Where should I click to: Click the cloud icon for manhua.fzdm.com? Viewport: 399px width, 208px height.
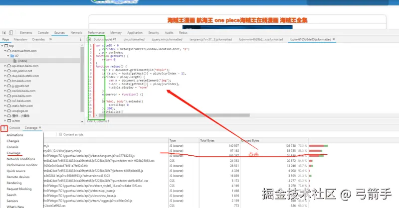tap(9, 51)
